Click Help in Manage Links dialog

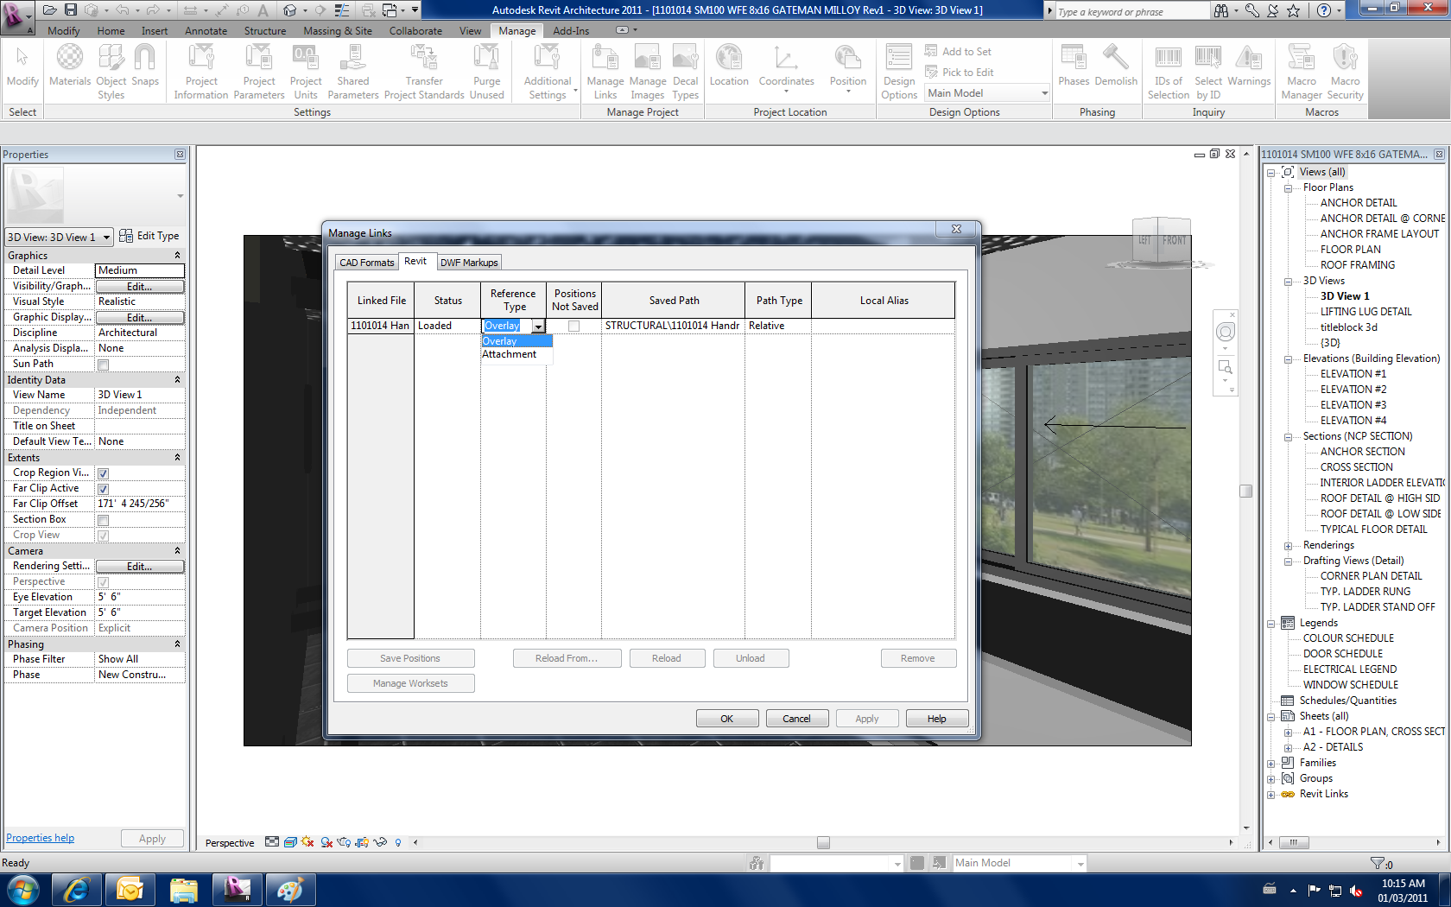tap(937, 719)
